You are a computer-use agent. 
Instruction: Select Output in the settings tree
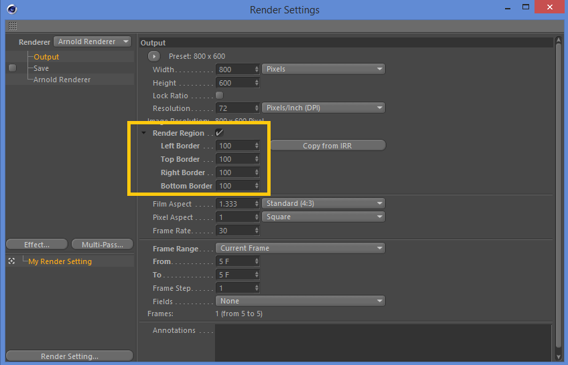[x=46, y=57]
